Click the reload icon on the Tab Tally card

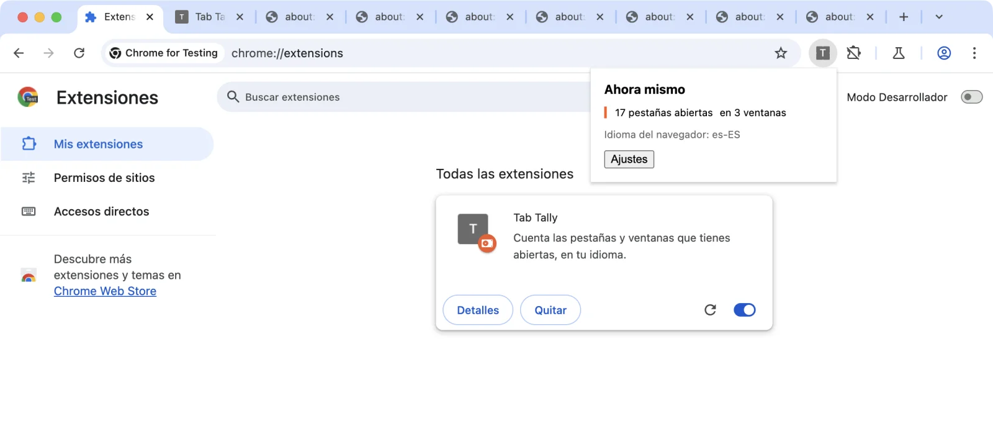click(x=711, y=310)
